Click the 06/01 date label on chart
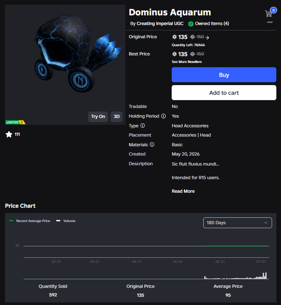Screen dimensions: 281x305 (220, 262)
